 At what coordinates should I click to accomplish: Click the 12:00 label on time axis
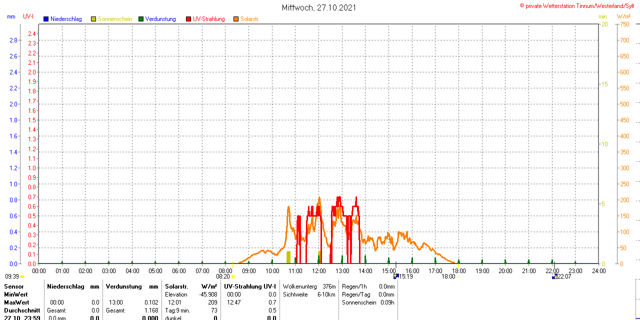coord(319,271)
